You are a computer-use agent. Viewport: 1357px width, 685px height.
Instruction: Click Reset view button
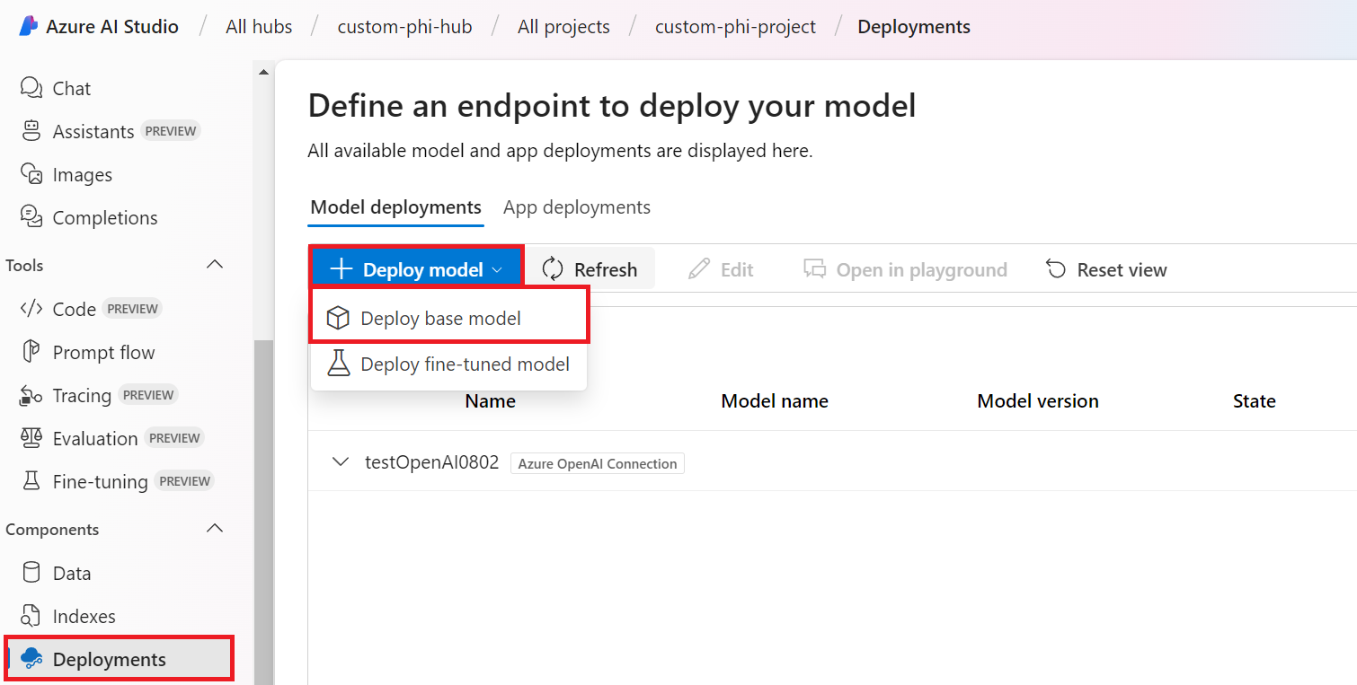[x=1106, y=269]
